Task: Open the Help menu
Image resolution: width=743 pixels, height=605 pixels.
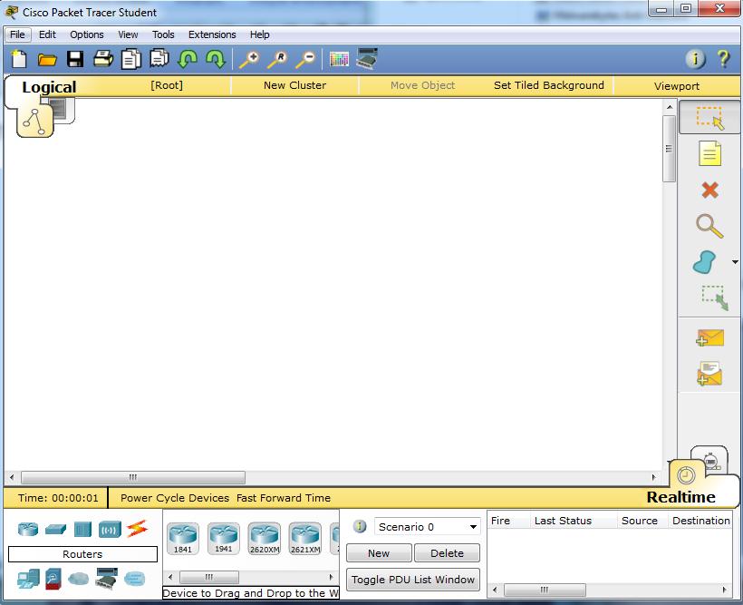Action: 260,34
